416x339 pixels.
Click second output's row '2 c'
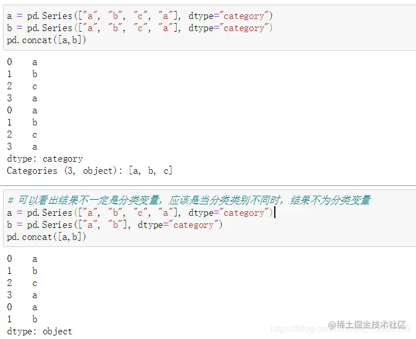(x=22, y=283)
